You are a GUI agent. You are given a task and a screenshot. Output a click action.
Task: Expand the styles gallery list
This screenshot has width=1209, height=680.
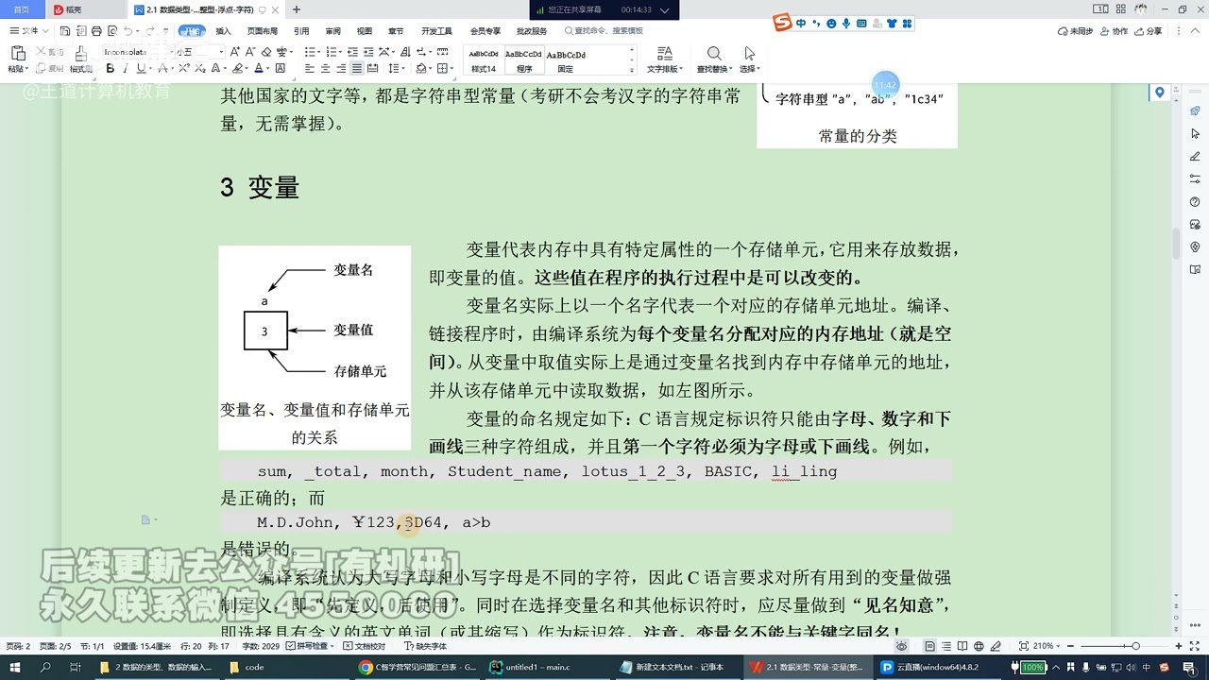point(632,71)
